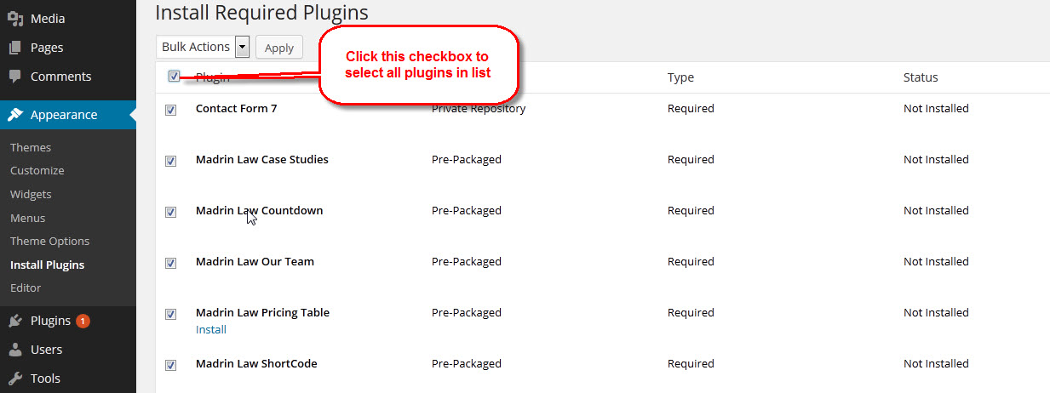Open the Users person icon
The height and width of the screenshot is (393, 1050).
point(15,350)
